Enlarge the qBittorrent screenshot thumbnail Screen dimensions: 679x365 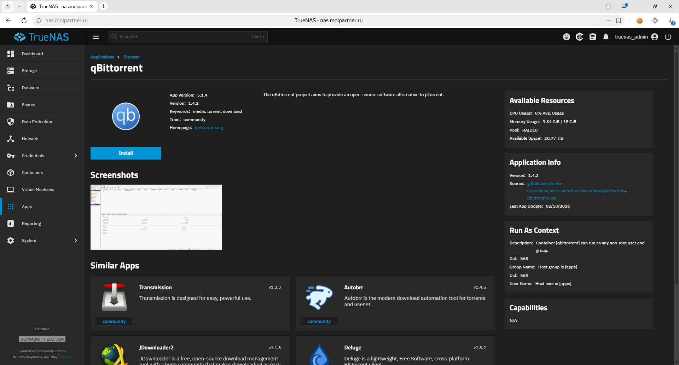[156, 217]
